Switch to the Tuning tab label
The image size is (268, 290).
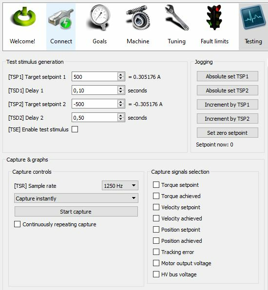tap(176, 41)
